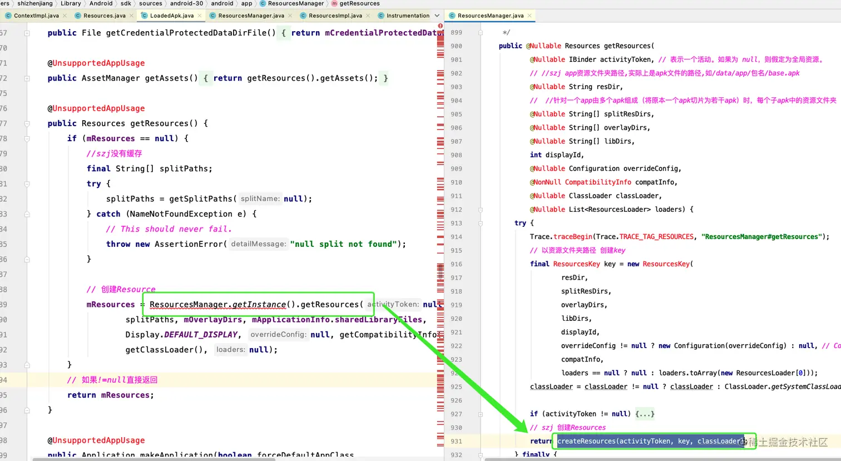Click 'throw new AssertionError' text
841x461 pixels.
point(165,244)
